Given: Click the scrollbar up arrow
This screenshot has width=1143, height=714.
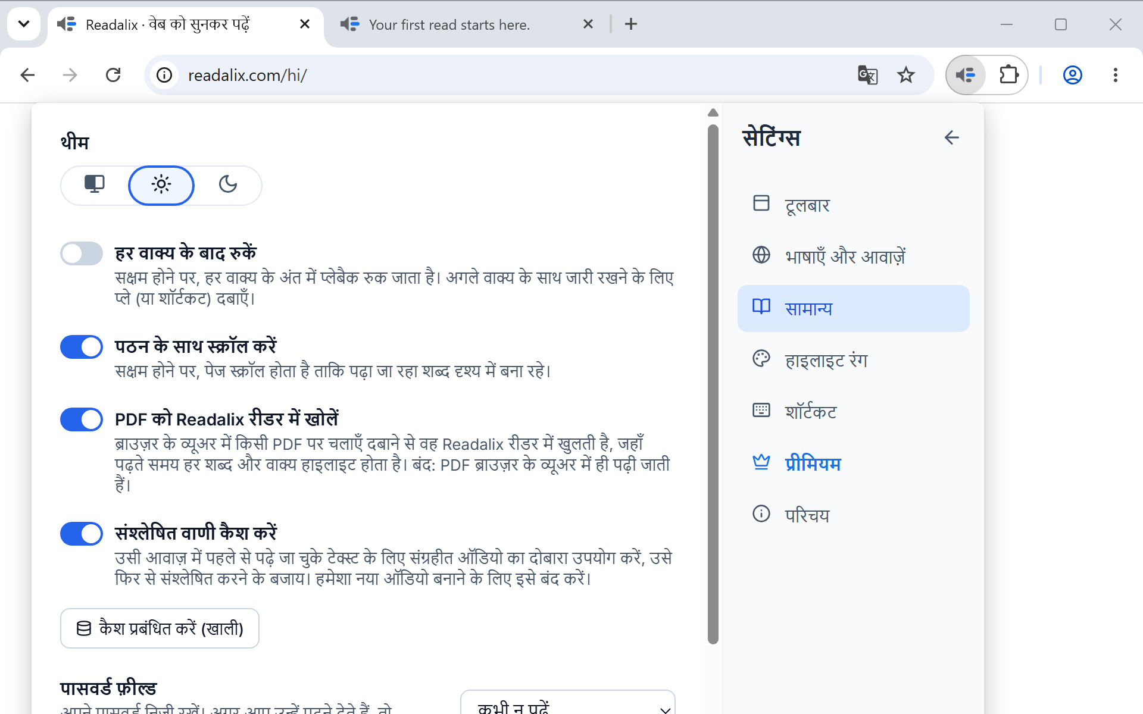Looking at the screenshot, I should [713, 113].
